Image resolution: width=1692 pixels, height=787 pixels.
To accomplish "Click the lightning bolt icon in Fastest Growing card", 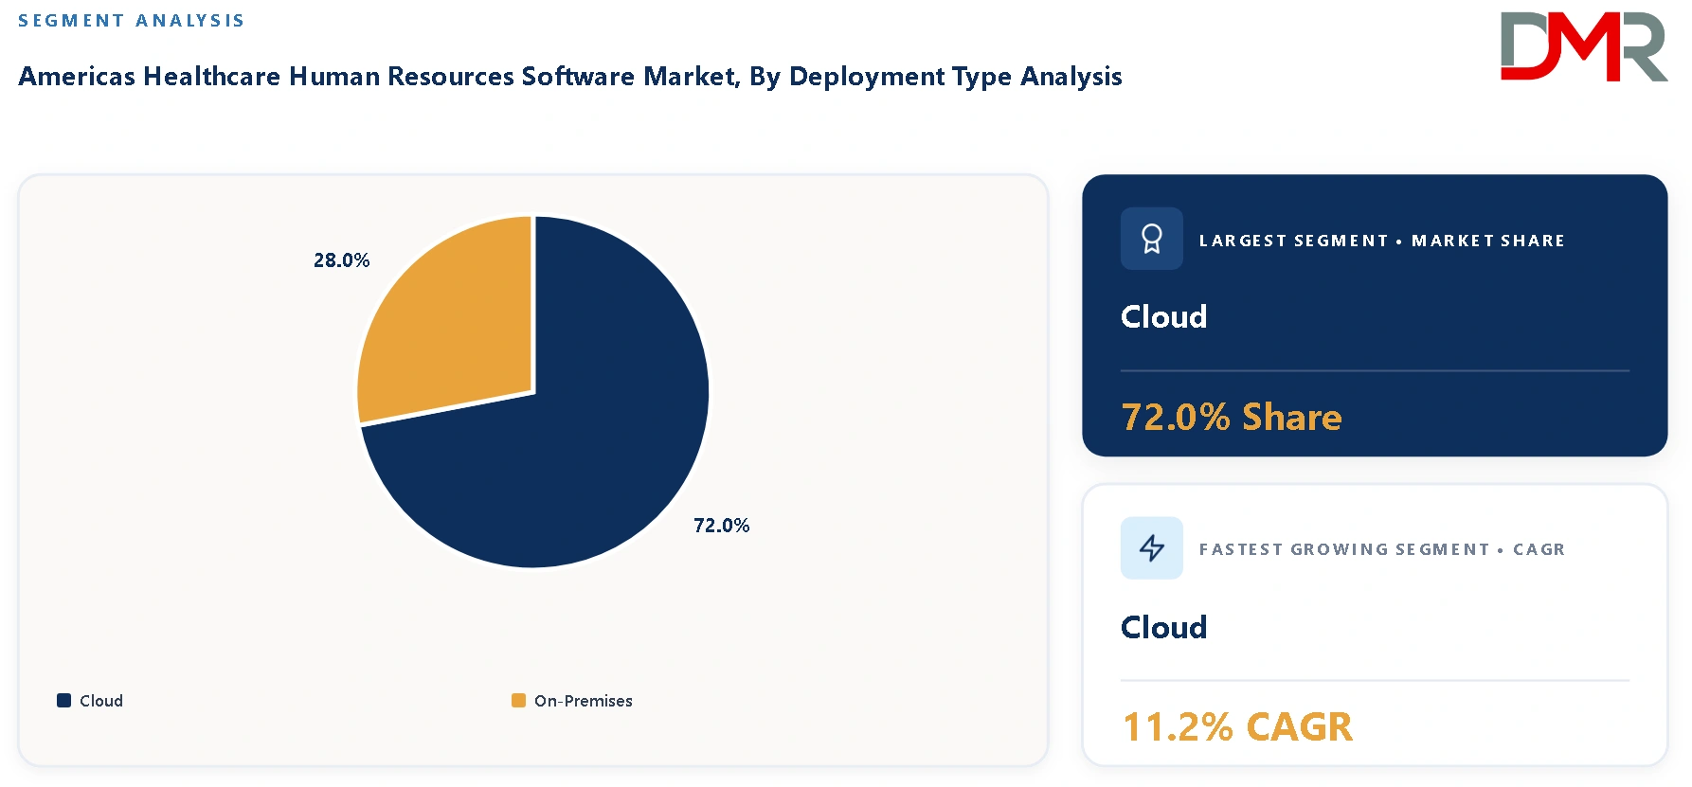I will point(1151,547).
